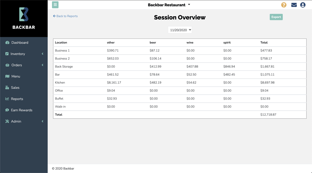Image resolution: width=312 pixels, height=173 pixels.
Task: Expand the Admin submenu chevron
Action: [42, 121]
